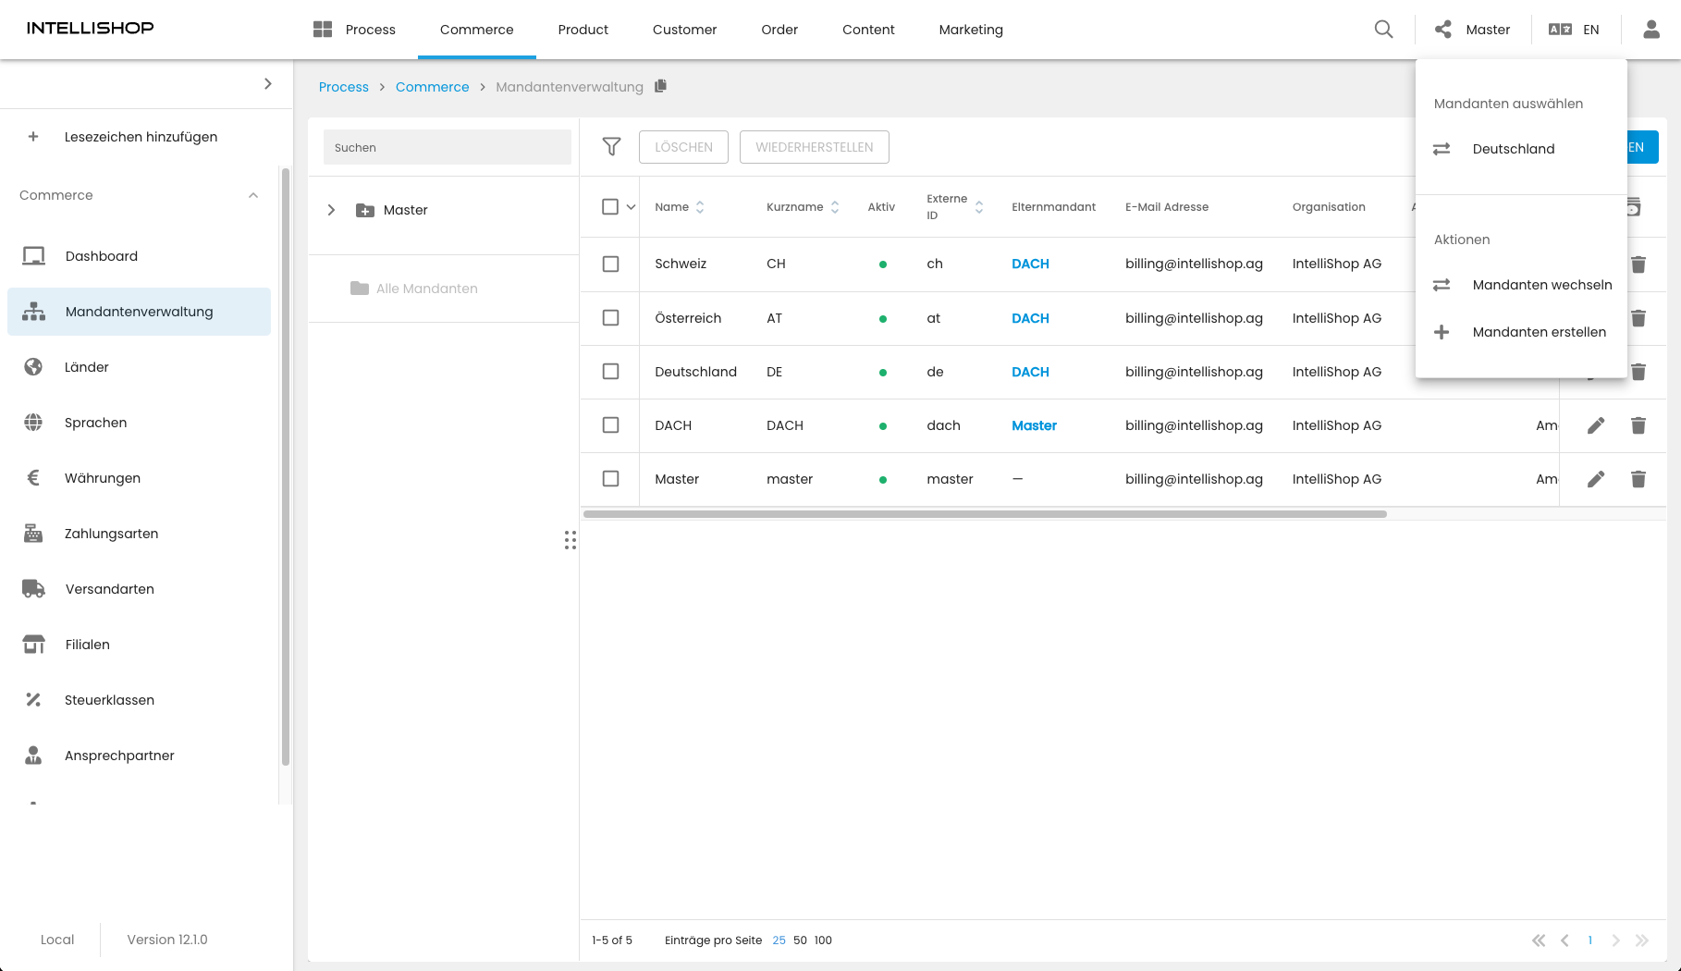
Task: Switch to the Order tab
Action: click(779, 30)
